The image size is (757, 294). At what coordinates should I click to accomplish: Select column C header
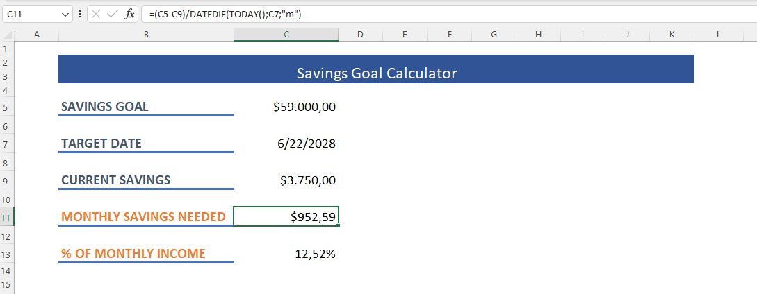[x=286, y=34]
